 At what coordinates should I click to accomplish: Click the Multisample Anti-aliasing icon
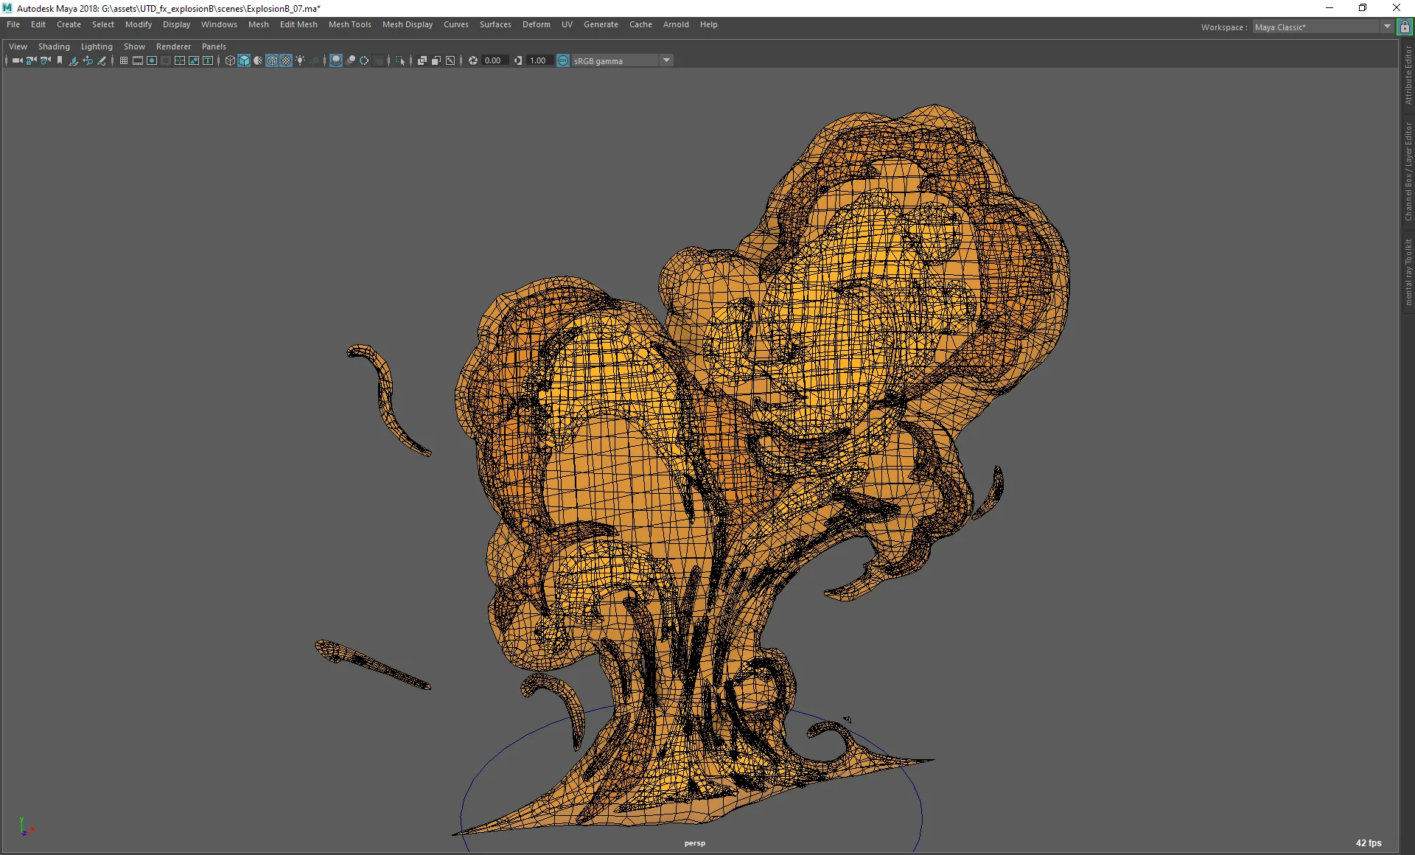[x=364, y=60]
